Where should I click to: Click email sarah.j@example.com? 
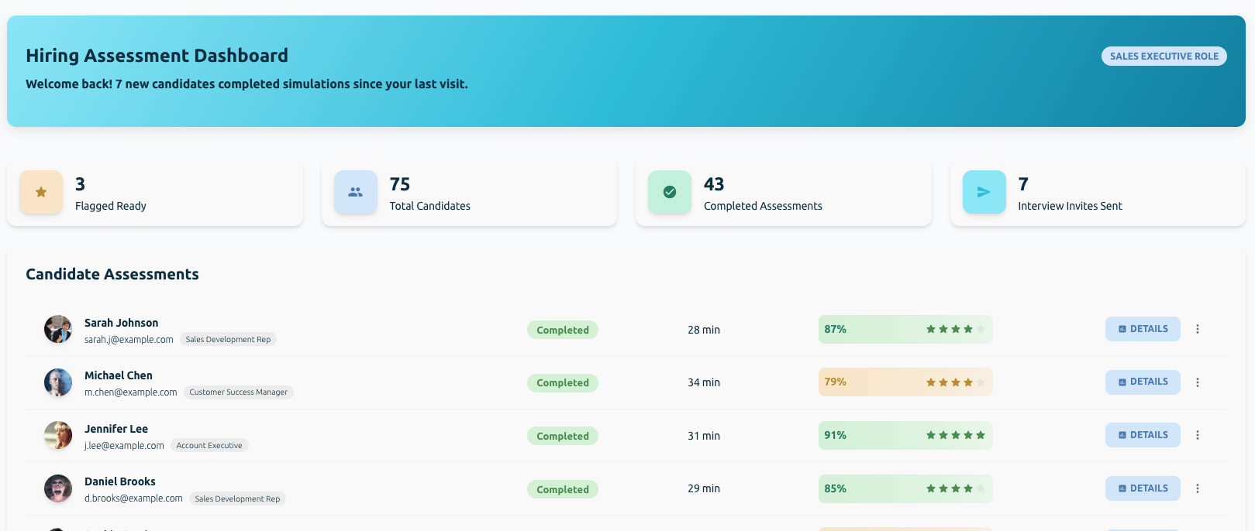[x=129, y=339]
